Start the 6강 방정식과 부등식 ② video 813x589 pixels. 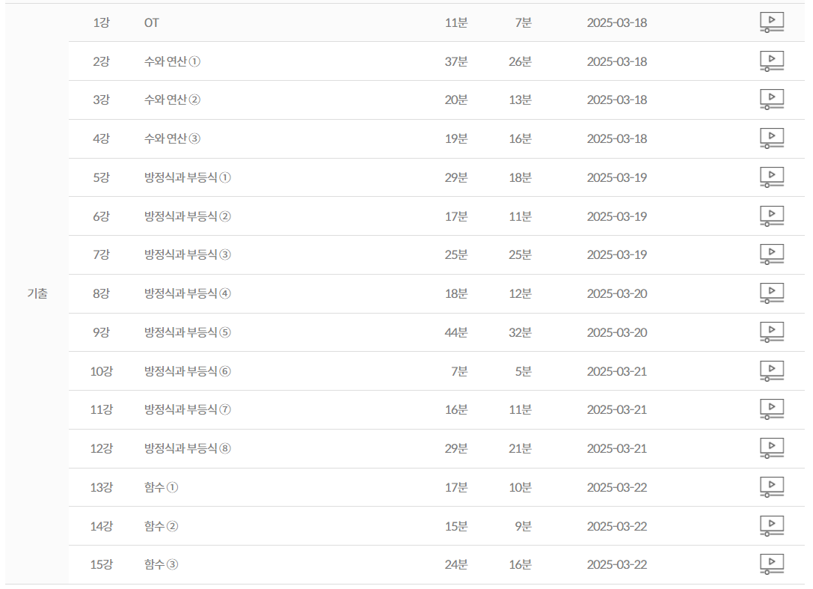(771, 216)
